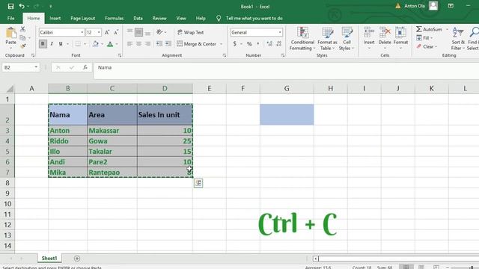This screenshot has height=269, width=479.
Task: Select the Sheet1 worksheet tab
Action: (49, 259)
